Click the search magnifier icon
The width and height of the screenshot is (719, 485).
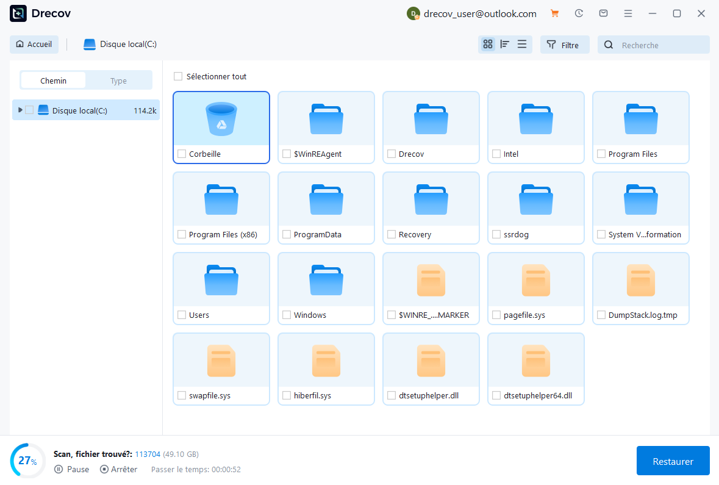click(x=609, y=45)
